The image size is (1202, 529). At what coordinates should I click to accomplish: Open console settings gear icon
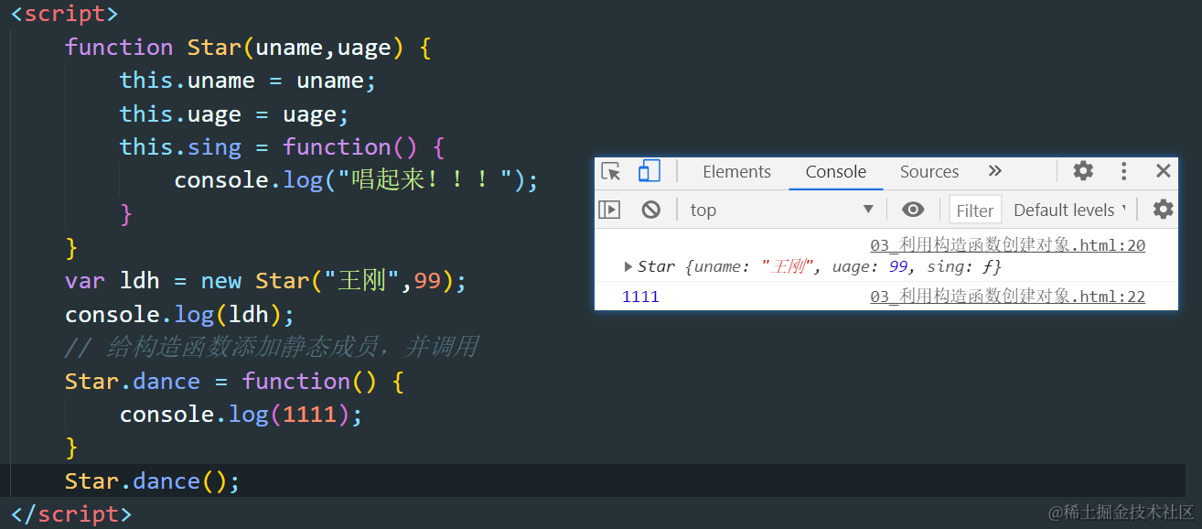point(1163,210)
